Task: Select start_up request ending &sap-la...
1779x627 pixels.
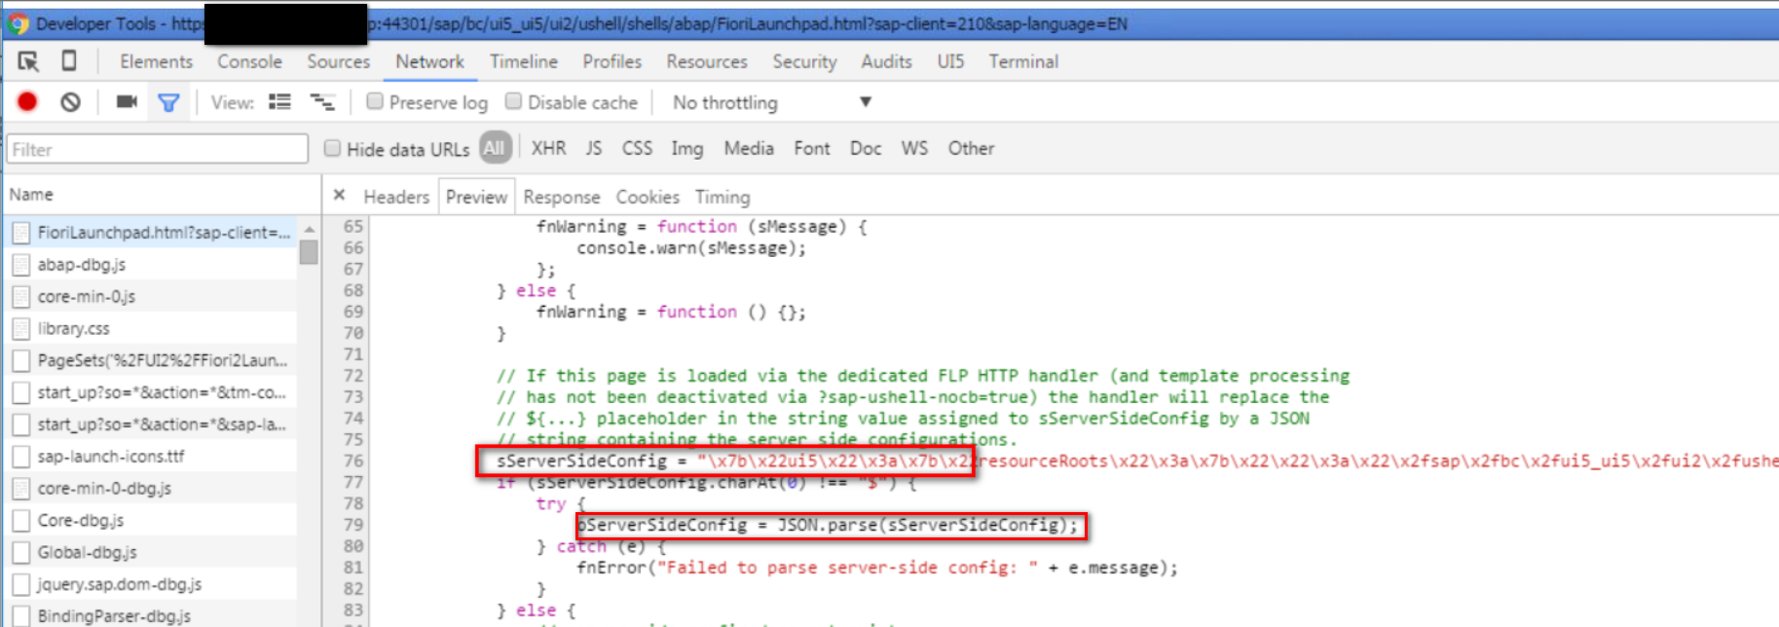Action: [152, 424]
